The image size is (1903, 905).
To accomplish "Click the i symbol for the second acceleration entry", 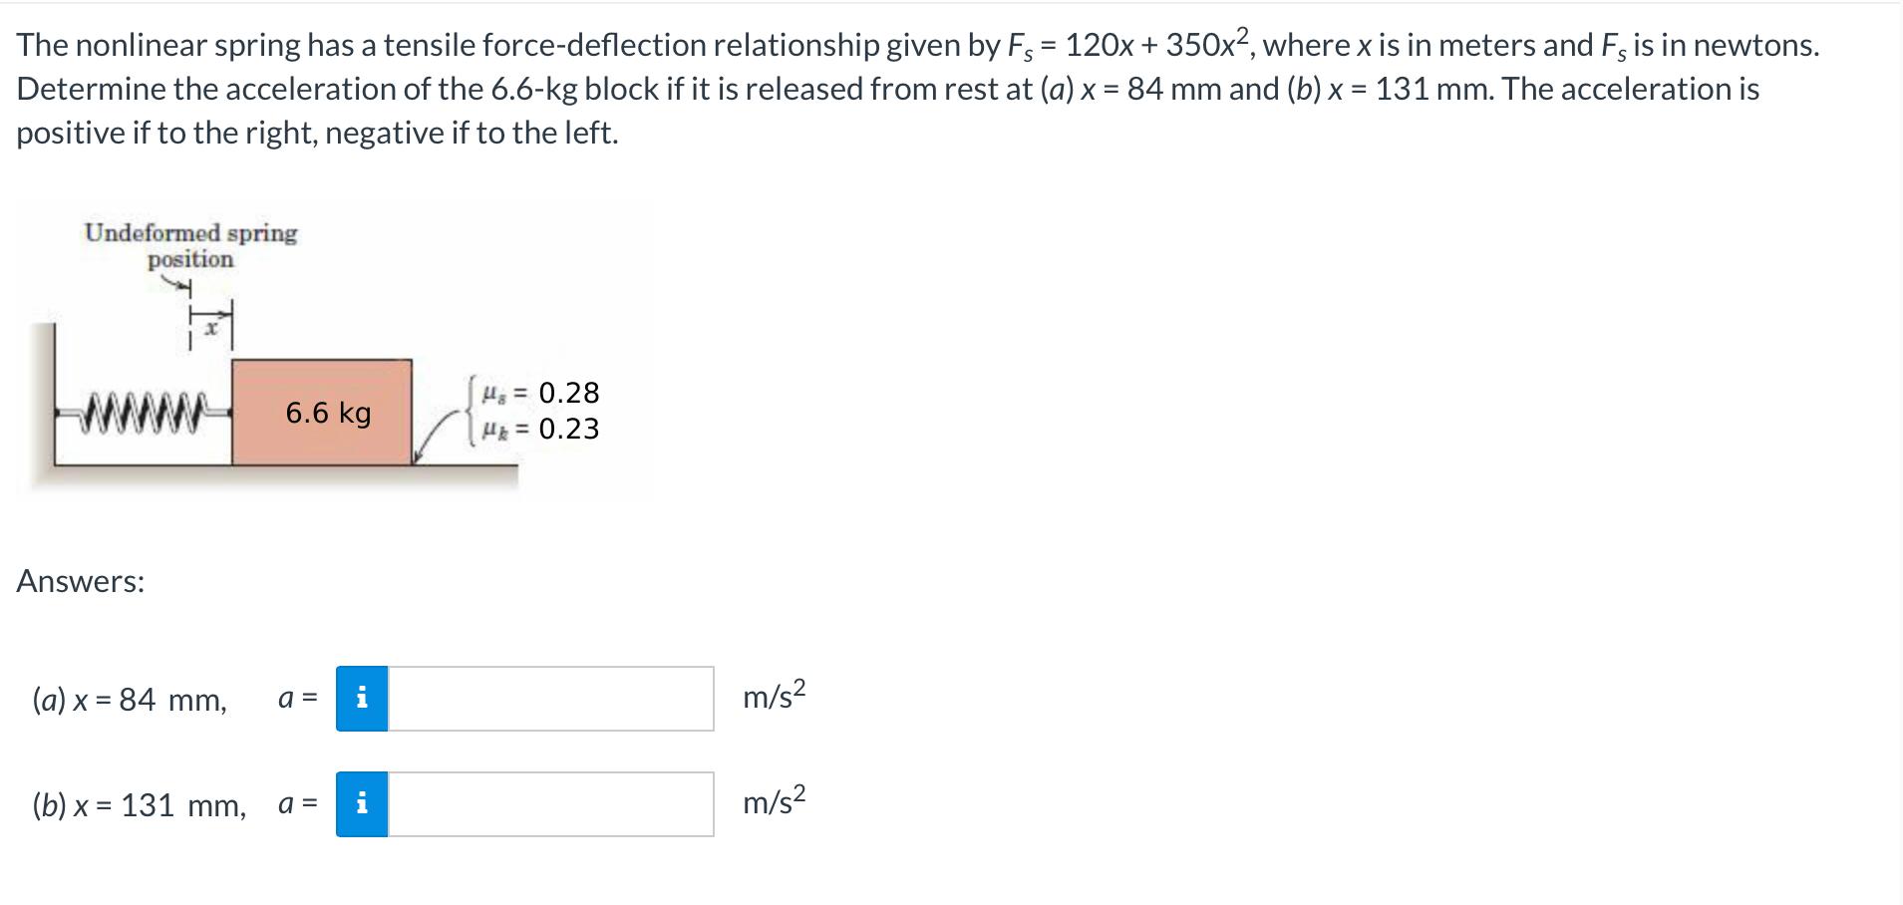I will [363, 802].
